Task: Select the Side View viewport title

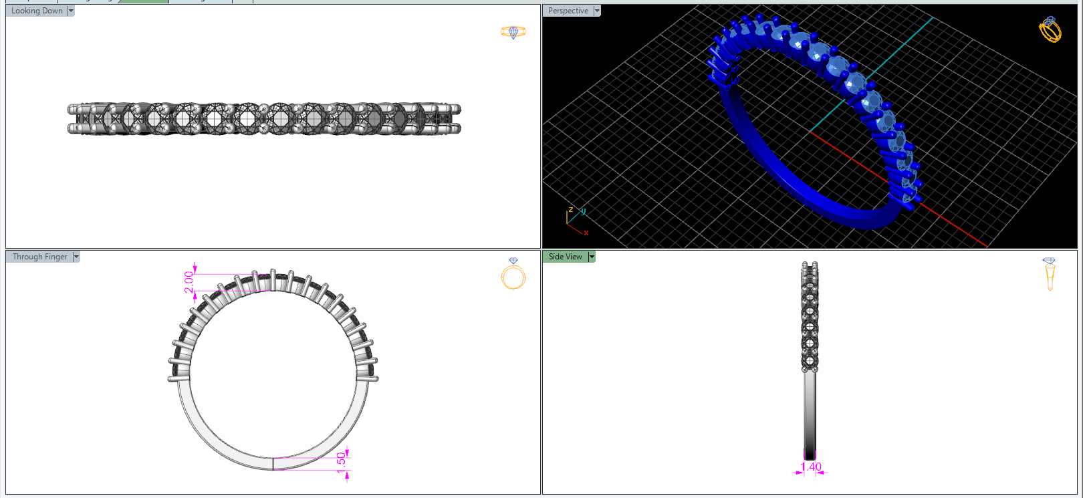Action: point(566,257)
